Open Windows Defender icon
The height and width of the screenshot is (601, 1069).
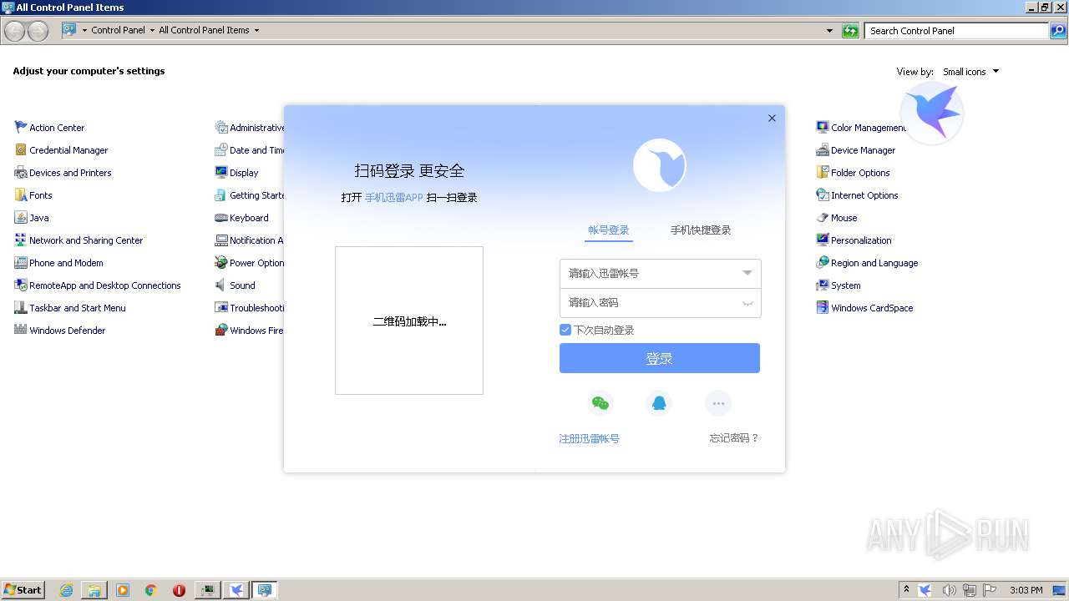[x=21, y=330]
